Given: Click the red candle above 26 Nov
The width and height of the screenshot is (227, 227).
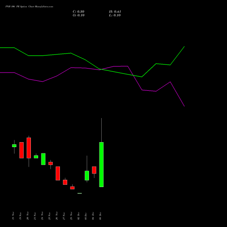Looking at the screenshot, I should tap(58, 173).
